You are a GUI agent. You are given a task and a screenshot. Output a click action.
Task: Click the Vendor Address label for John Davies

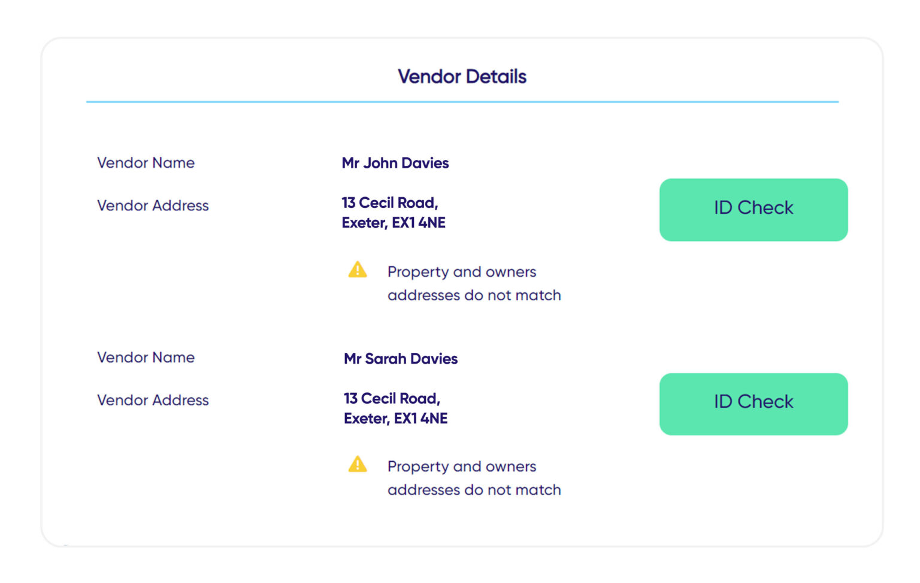click(x=153, y=206)
